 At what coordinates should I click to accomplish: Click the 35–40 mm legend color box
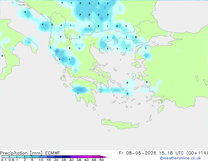point(81,157)
